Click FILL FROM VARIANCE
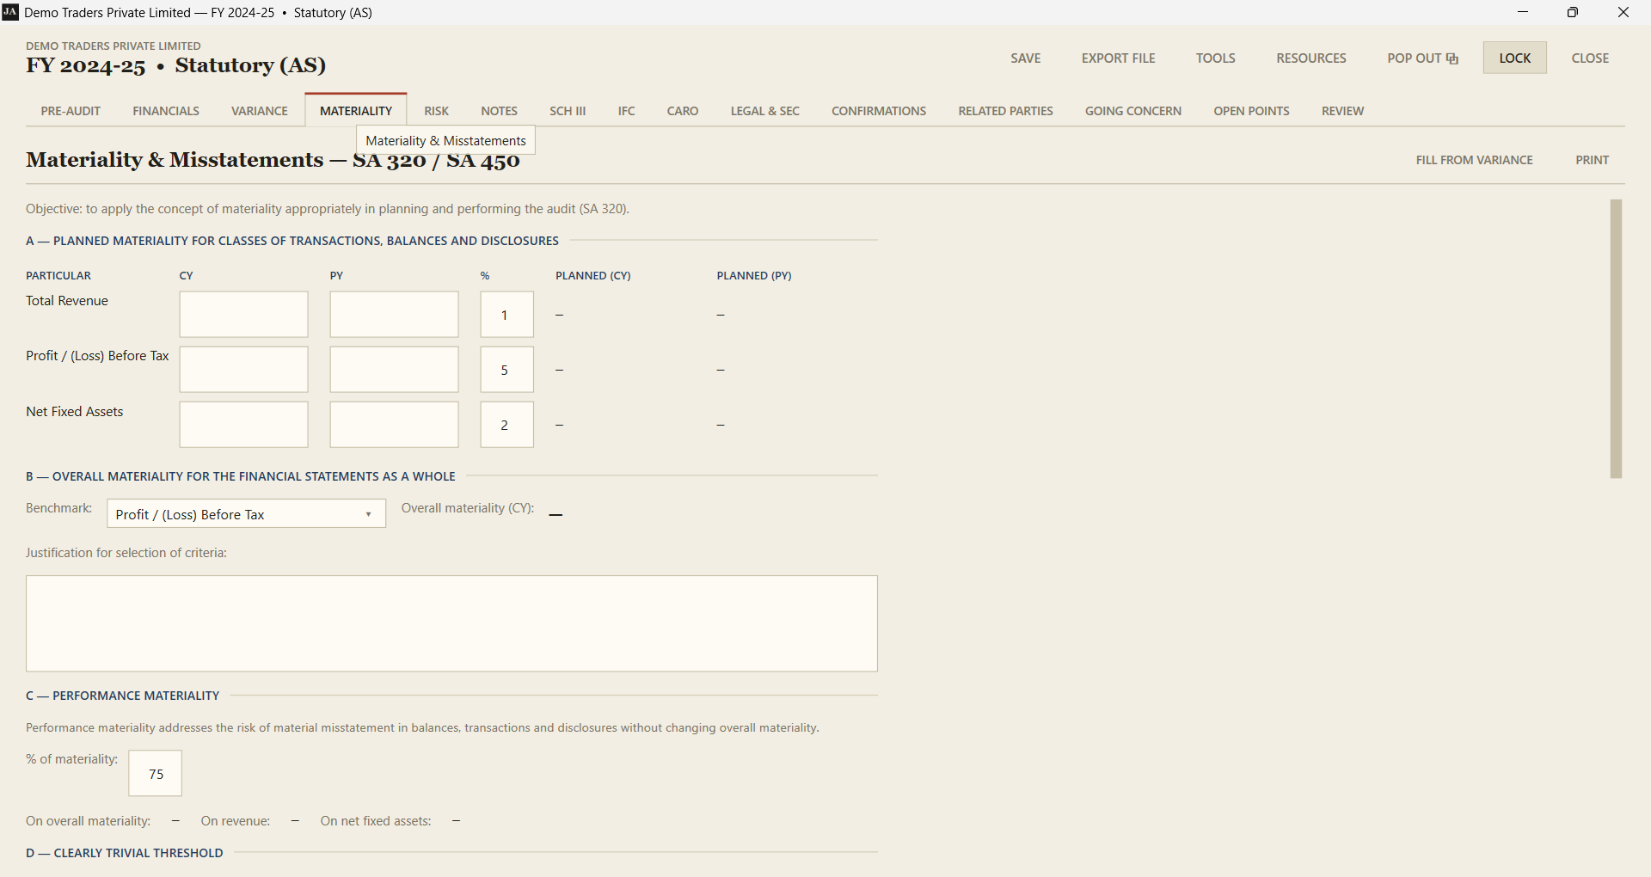Image resolution: width=1651 pixels, height=877 pixels. [1475, 160]
